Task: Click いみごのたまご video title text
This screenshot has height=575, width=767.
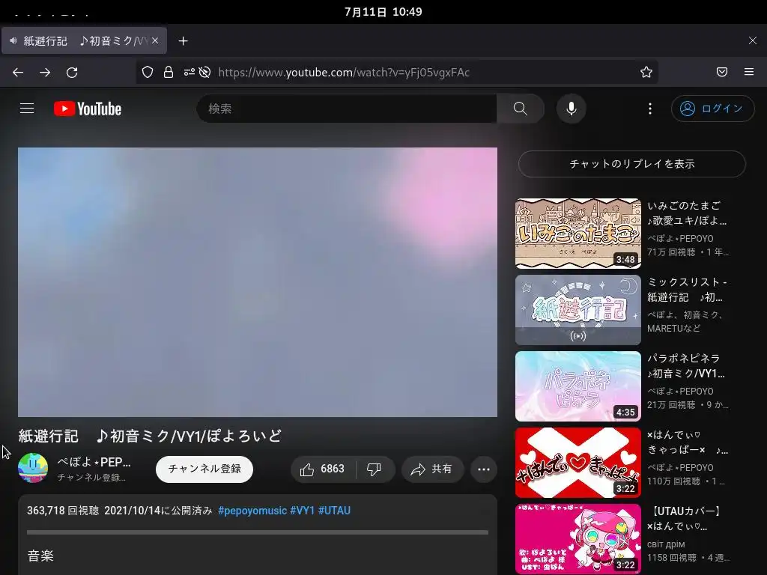Action: point(687,213)
